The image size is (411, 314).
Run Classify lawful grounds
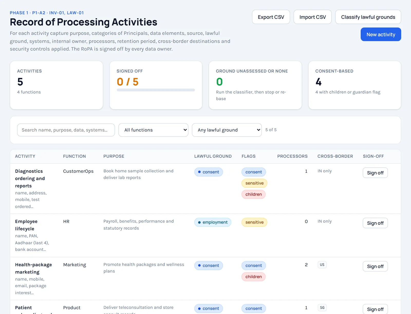(368, 17)
